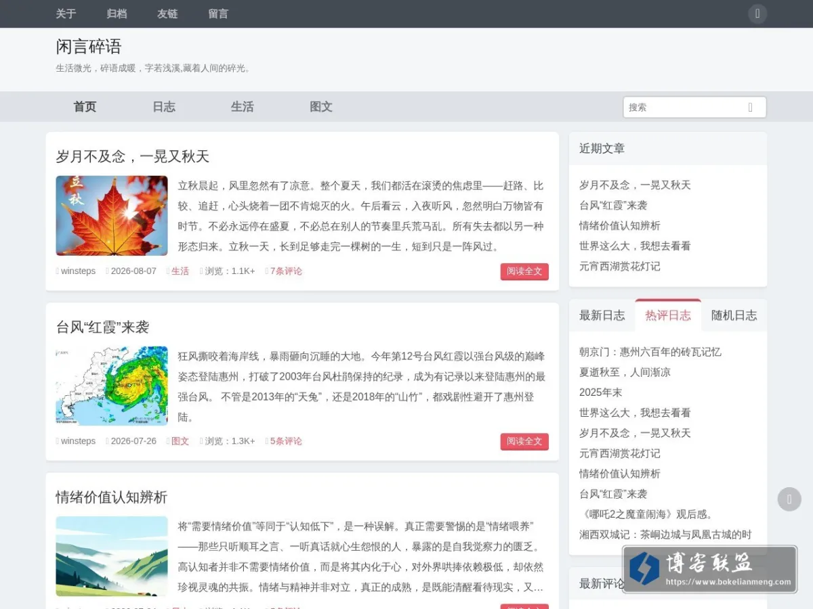Open the 7条评论 comments link
The height and width of the screenshot is (609, 813).
click(x=286, y=271)
